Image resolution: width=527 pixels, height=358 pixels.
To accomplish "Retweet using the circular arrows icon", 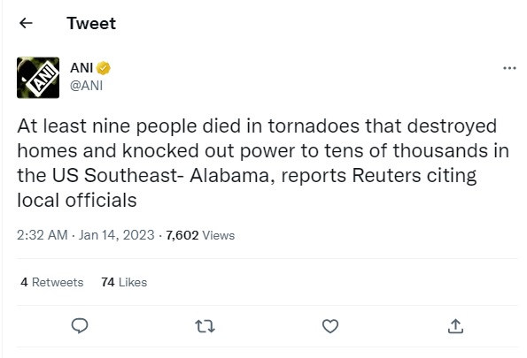I will (x=205, y=326).
